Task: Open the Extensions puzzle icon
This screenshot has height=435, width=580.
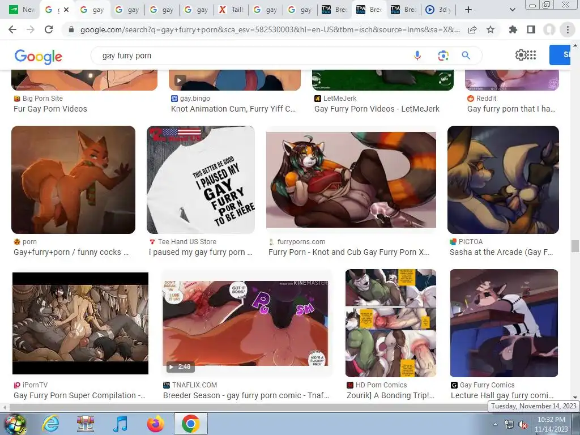Action: click(x=513, y=29)
